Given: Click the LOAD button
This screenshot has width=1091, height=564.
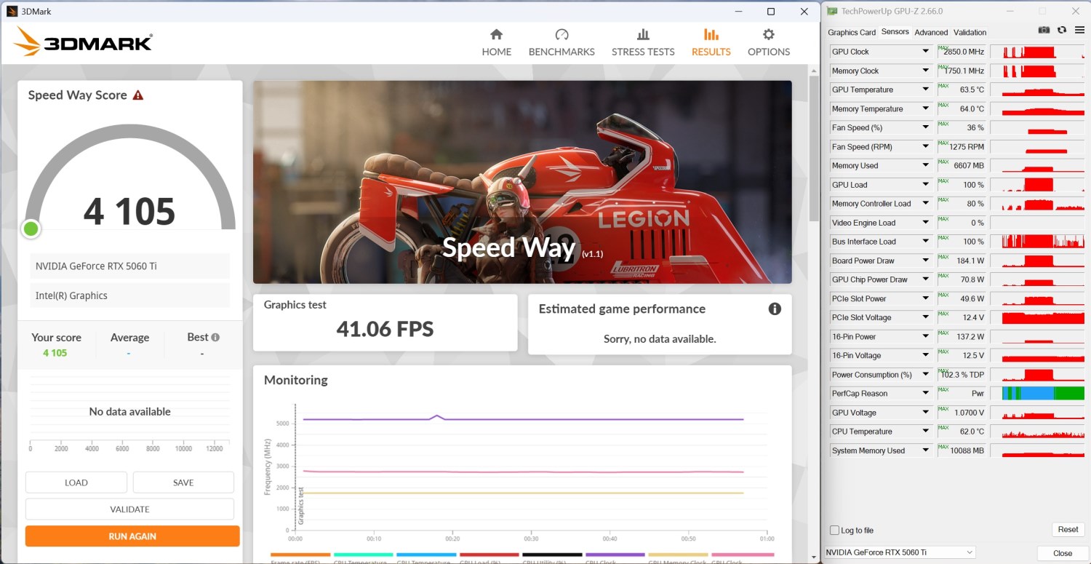Looking at the screenshot, I should coord(76,482).
